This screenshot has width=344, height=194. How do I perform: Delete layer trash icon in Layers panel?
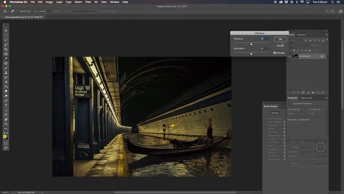pyautogui.click(x=322, y=93)
